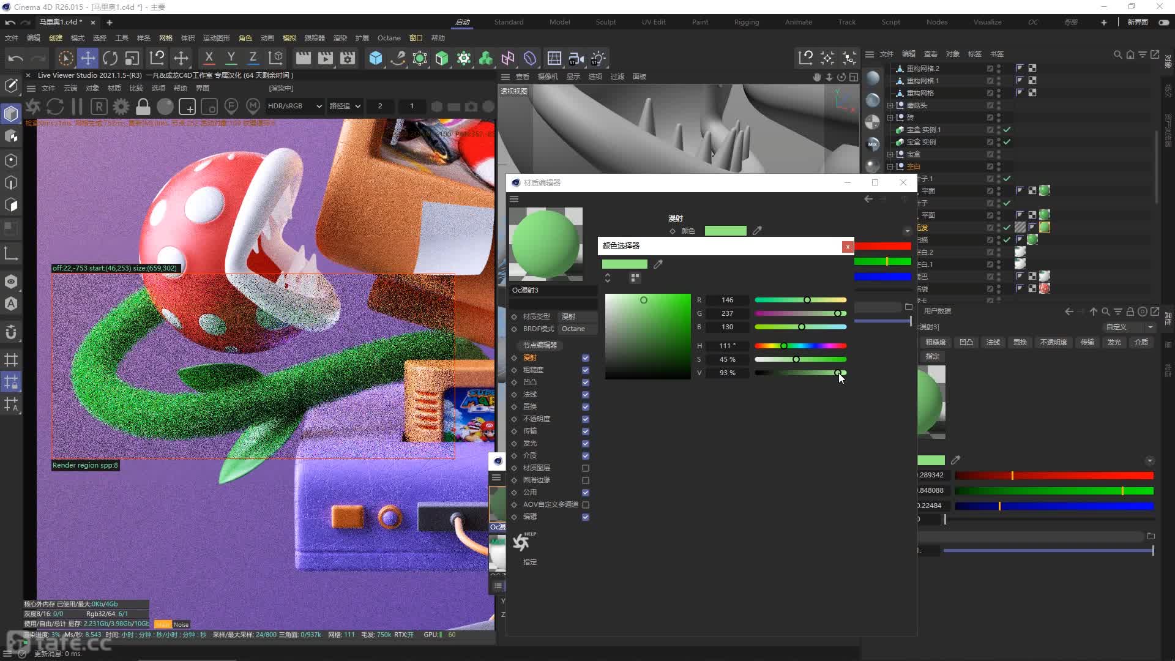Click the 粗糙度 tab button in attributes
The height and width of the screenshot is (661, 1175).
point(936,342)
